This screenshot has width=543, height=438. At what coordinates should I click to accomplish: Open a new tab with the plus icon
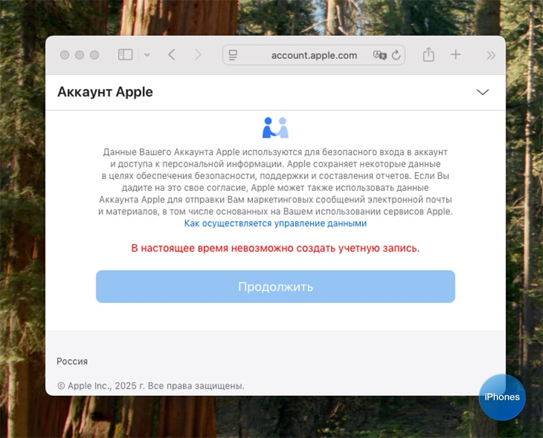(456, 55)
